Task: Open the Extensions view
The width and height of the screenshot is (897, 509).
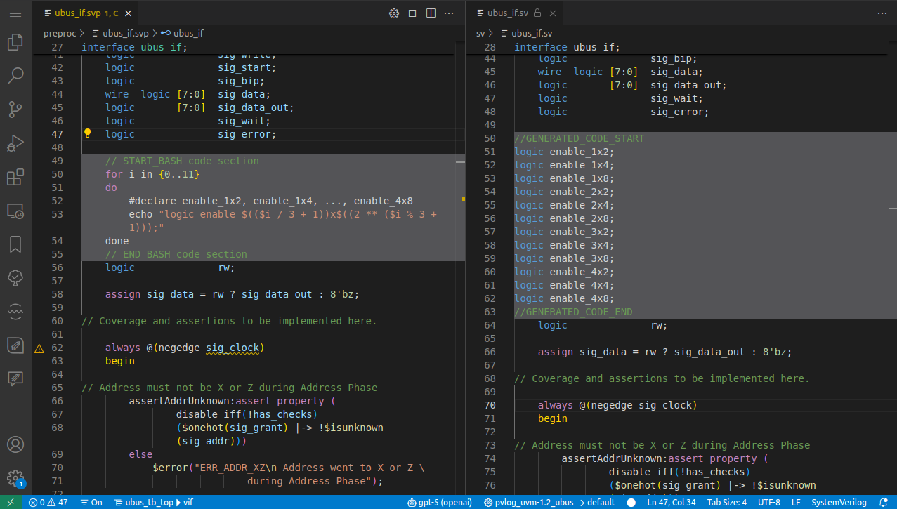Action: click(15, 177)
